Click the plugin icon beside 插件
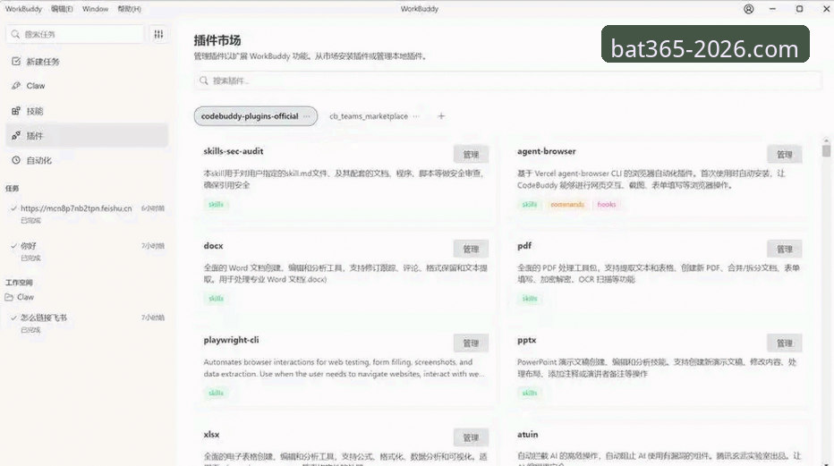 [x=16, y=135]
